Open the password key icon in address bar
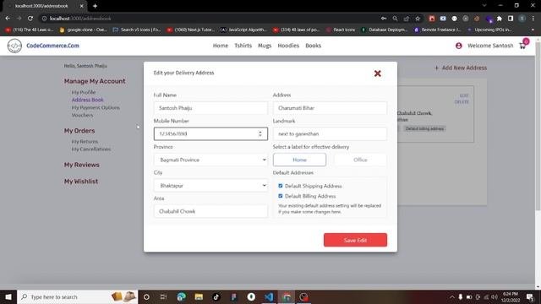Image resolution: width=541 pixels, height=304 pixels. 384,19
